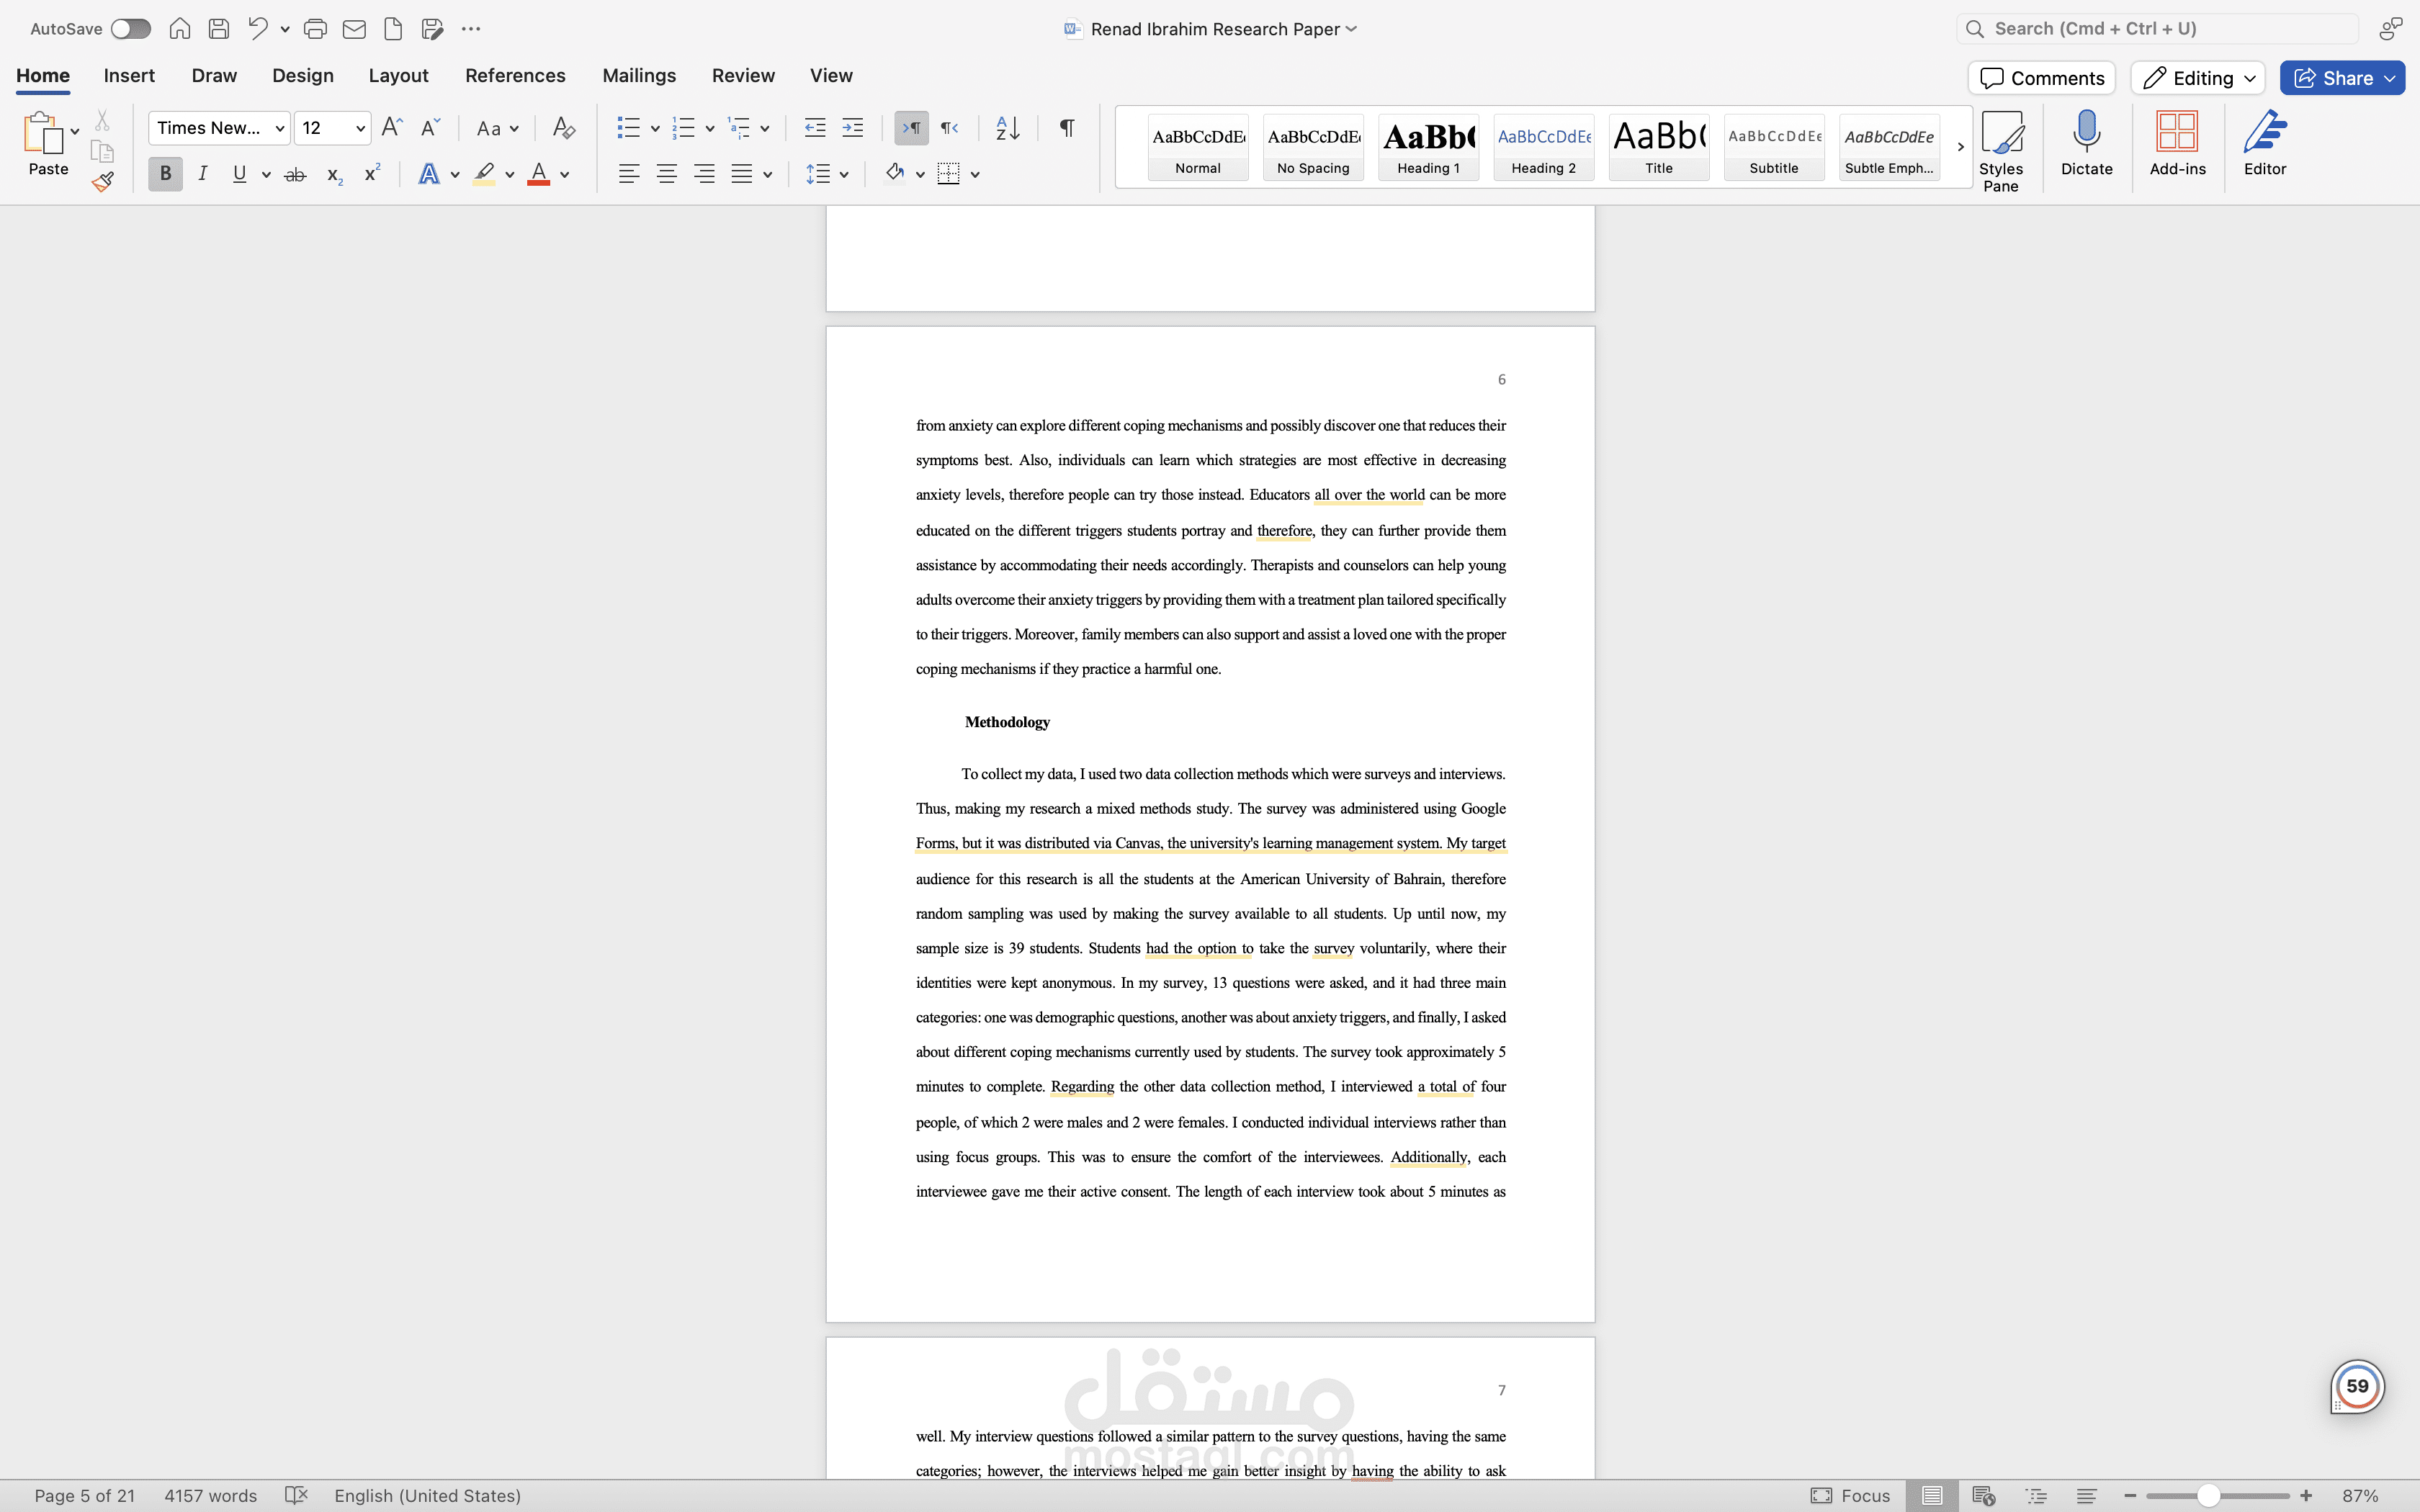This screenshot has width=2420, height=1512.
Task: Click the Share button
Action: [x=2341, y=77]
